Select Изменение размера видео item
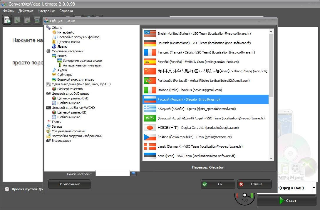 pos(82,61)
